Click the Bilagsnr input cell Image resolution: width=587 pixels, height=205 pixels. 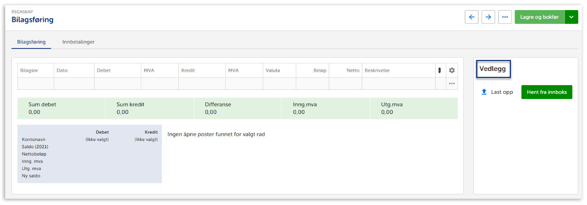pyautogui.click(x=36, y=84)
